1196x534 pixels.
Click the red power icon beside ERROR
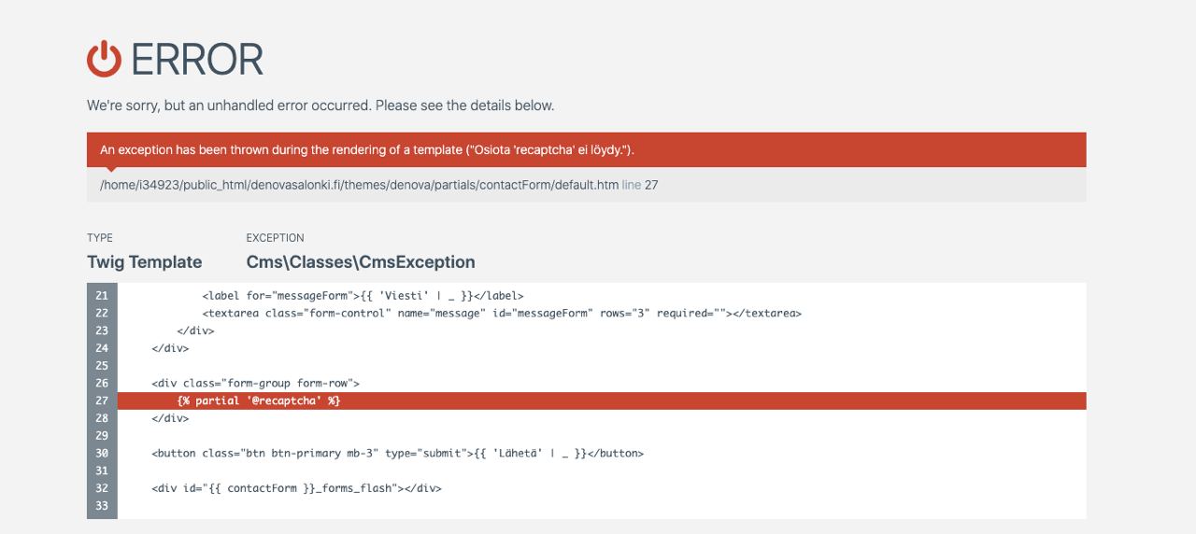pyautogui.click(x=104, y=59)
